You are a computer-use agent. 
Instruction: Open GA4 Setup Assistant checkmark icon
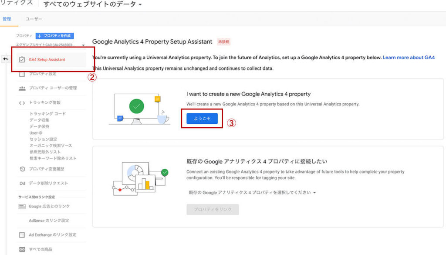(x=22, y=59)
